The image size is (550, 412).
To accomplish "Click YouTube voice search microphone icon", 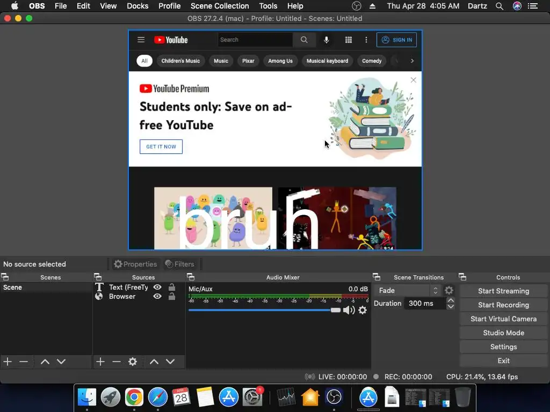I will tap(327, 40).
